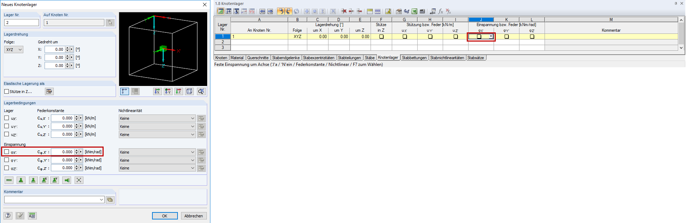Show view in Z direction icon
686x223 pixels.
coord(179,92)
